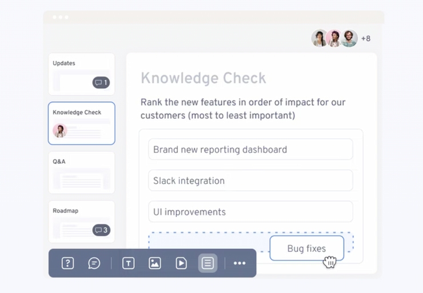The width and height of the screenshot is (423, 293).
Task: Click the ranking question prompt text
Action: click(243, 109)
